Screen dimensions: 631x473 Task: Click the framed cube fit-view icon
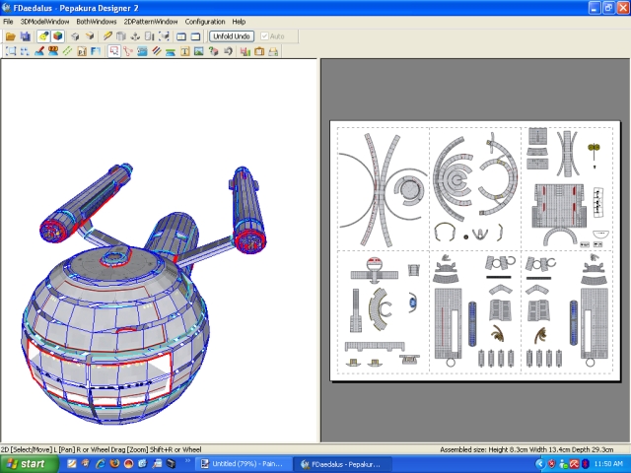click(x=164, y=36)
